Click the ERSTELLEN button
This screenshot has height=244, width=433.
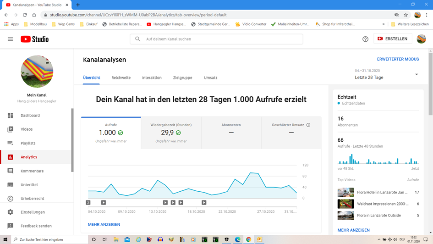393,39
